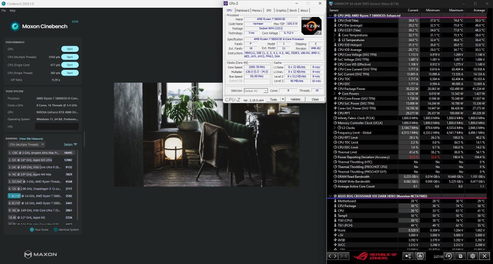
Task: Click Tools button in CPU-Z
Action: pos(273,99)
